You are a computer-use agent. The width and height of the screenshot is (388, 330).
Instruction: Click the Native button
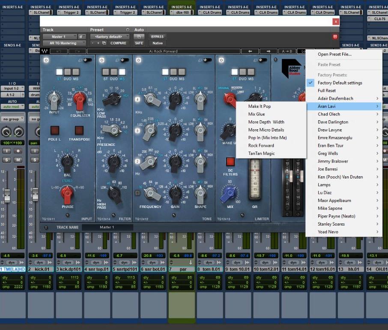tap(157, 43)
